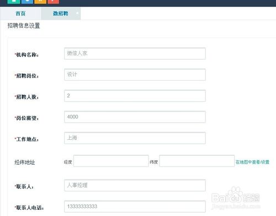
Task: Focus the 纬度 latitude input box
Action: 197,161
